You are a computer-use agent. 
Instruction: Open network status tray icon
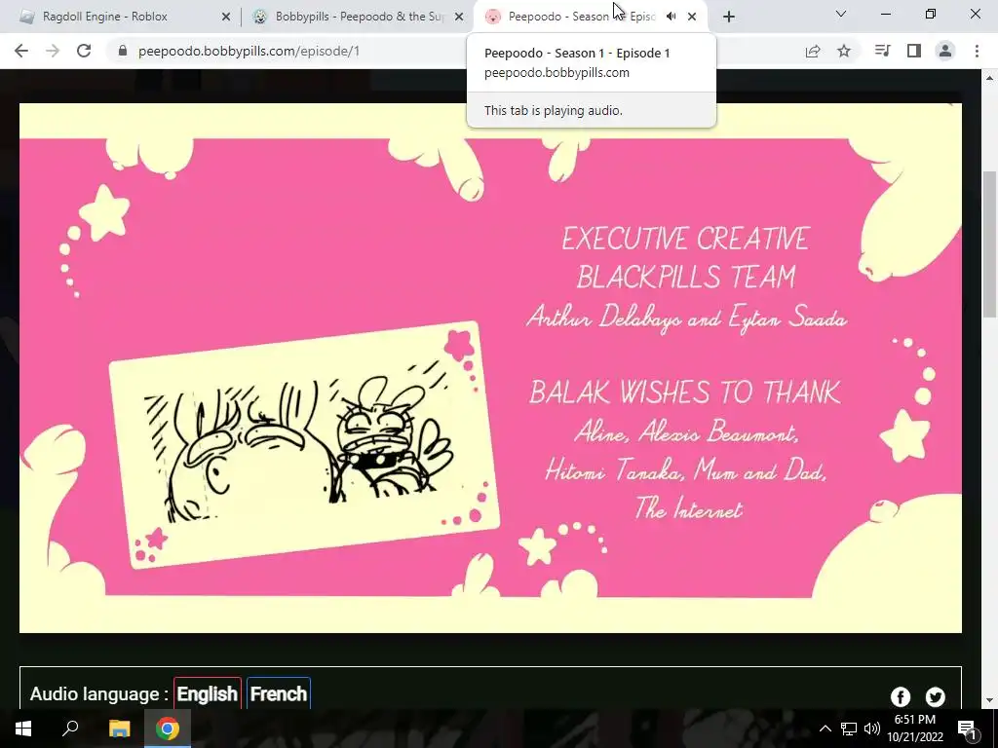pos(849,729)
